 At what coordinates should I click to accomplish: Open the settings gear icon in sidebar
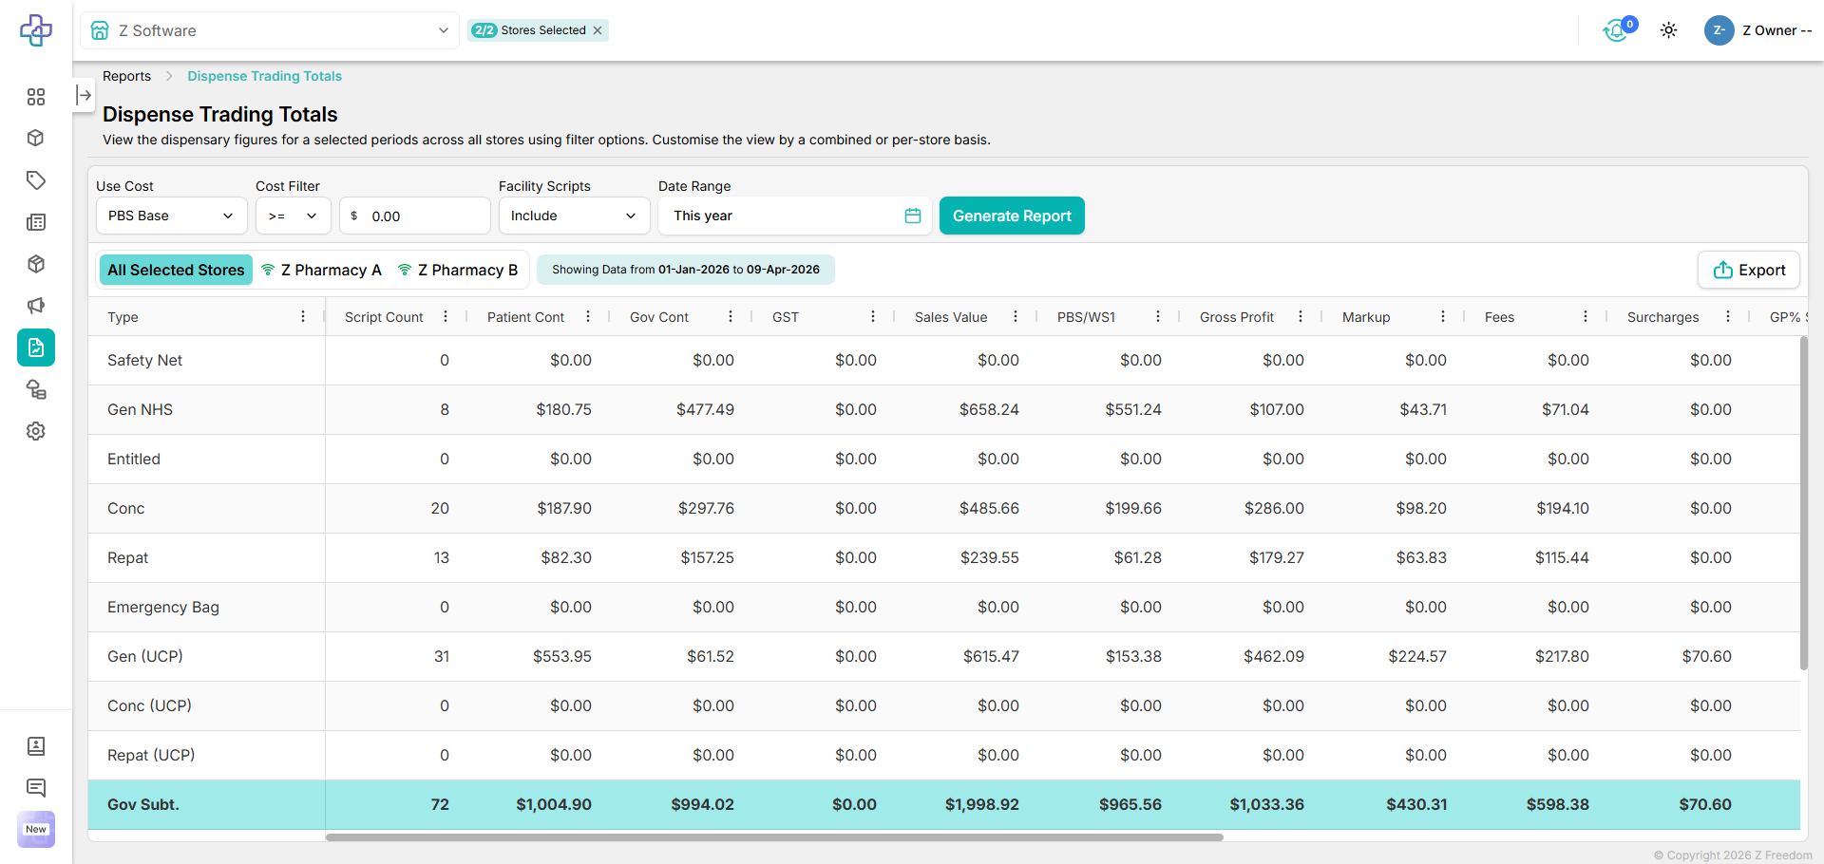tap(36, 431)
